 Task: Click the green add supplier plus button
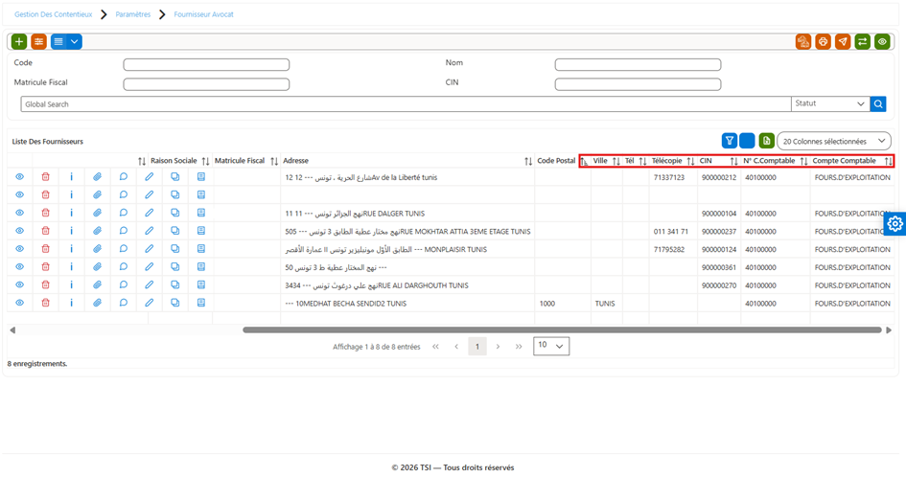[19, 41]
